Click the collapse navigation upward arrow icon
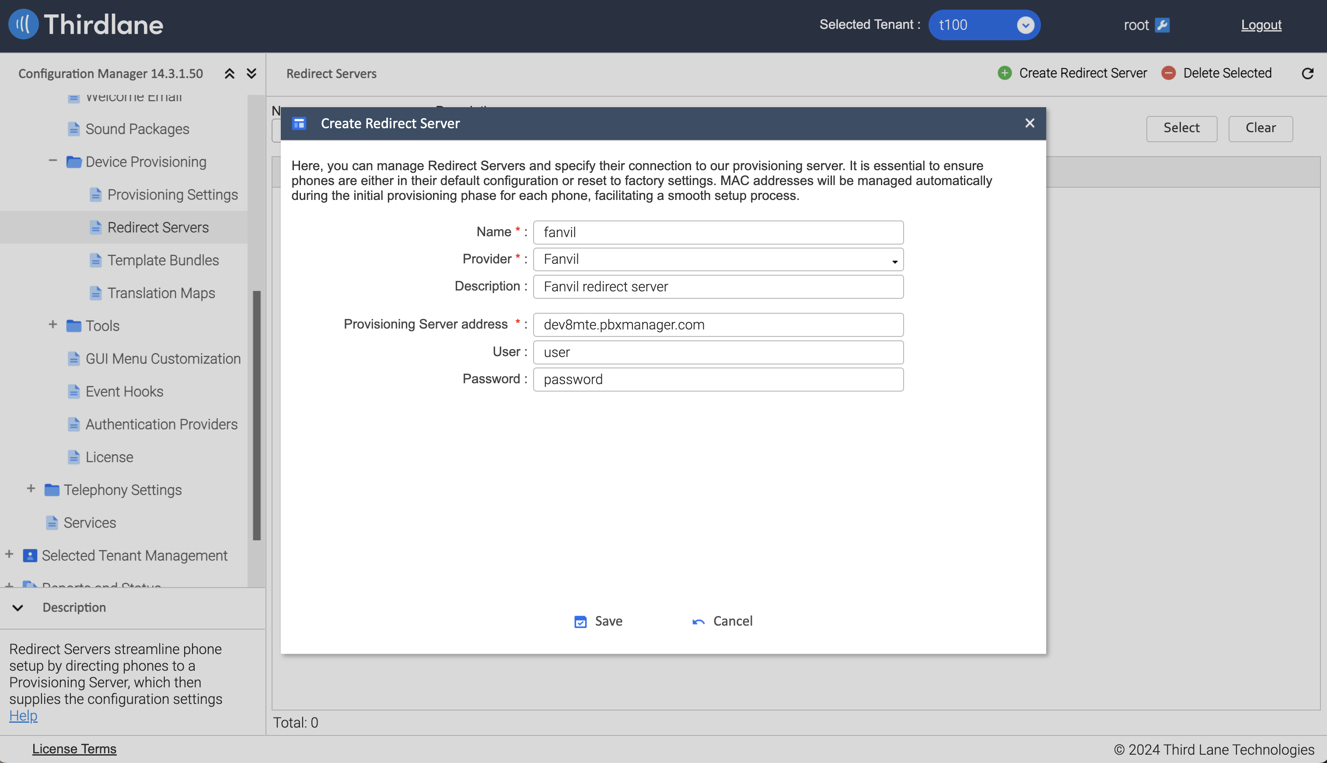Screen dimensions: 1327x763 click(230, 72)
